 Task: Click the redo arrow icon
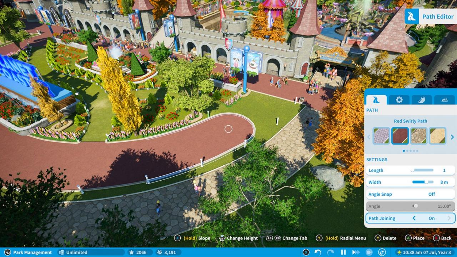click(x=331, y=252)
